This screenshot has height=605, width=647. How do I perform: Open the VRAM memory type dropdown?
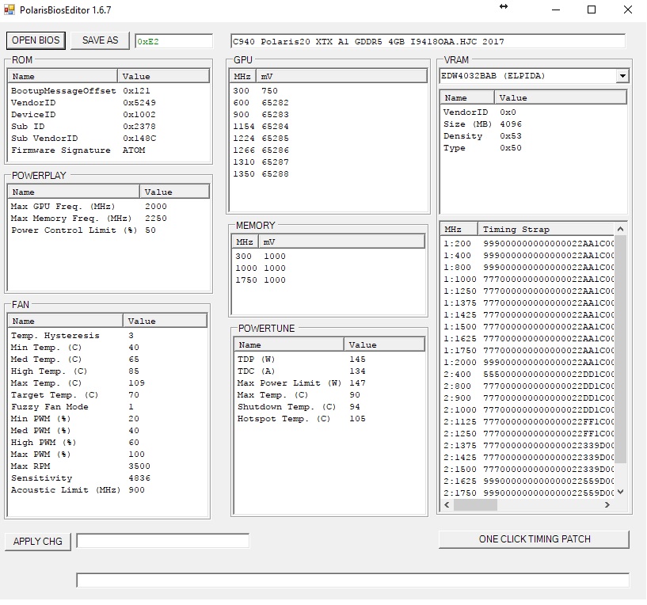[622, 76]
